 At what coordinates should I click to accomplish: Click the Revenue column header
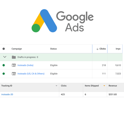(x=113, y=86)
